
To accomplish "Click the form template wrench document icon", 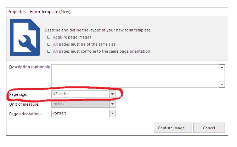I will [x=25, y=37].
